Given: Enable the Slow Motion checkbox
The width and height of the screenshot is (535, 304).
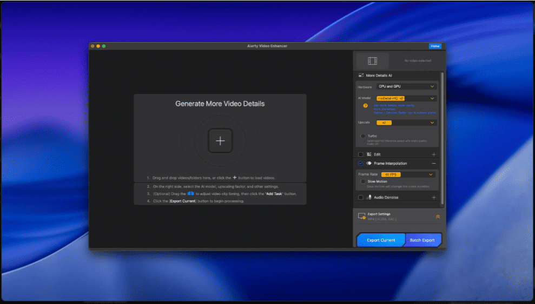Looking at the screenshot, I should pos(362,181).
